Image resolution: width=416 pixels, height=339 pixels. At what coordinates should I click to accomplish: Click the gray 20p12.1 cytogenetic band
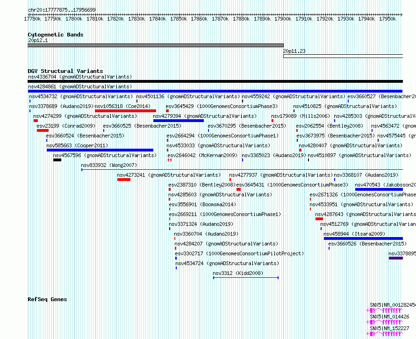156,45
